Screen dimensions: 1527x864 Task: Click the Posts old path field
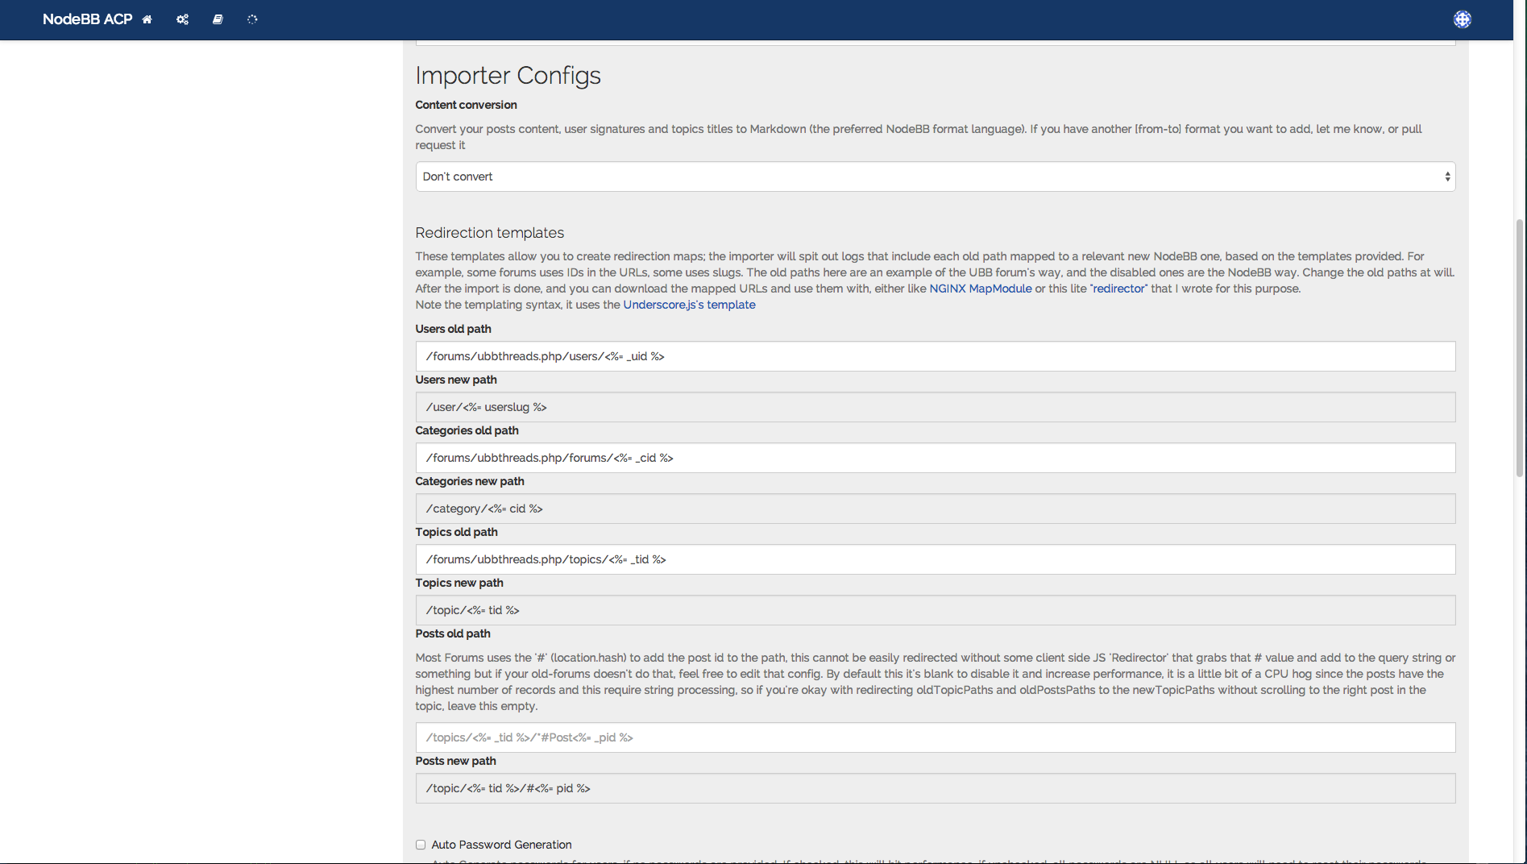[x=935, y=737]
